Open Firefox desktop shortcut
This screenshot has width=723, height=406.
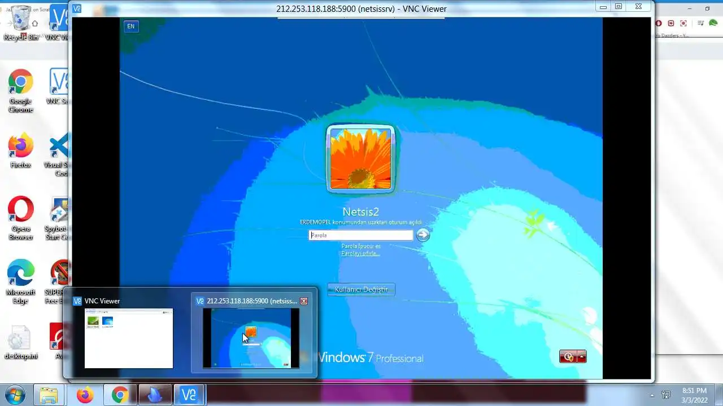(21, 151)
